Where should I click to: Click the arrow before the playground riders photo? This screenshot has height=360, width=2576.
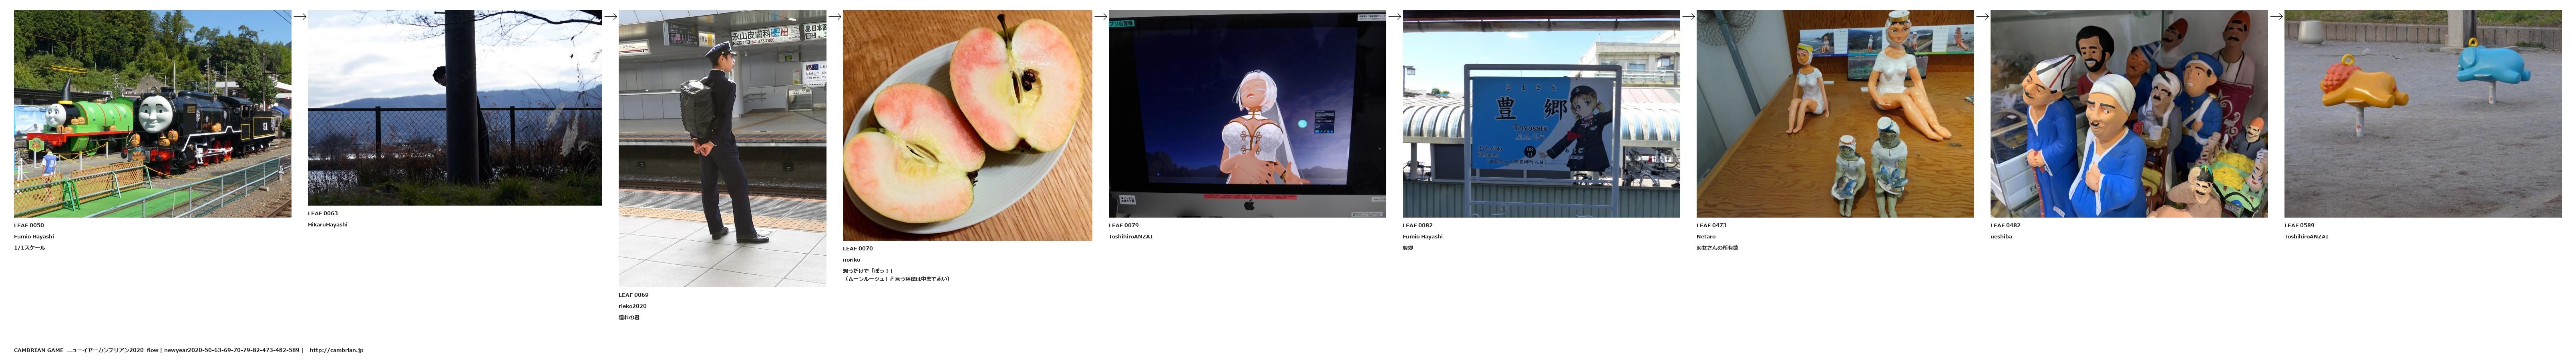point(2276,17)
